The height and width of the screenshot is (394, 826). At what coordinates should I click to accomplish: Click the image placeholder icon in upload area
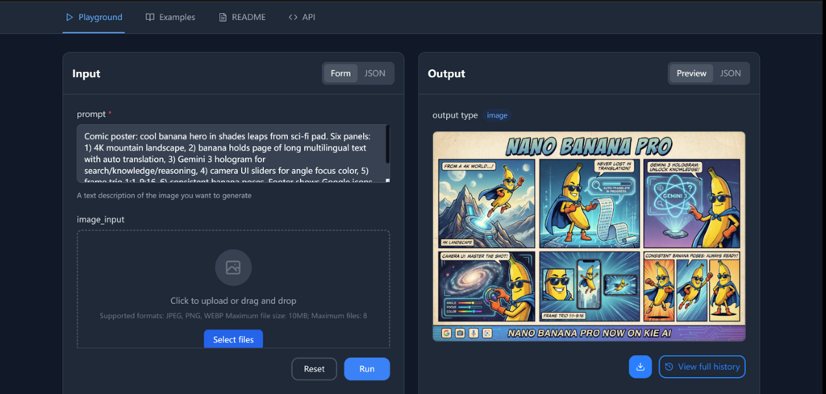pyautogui.click(x=233, y=268)
